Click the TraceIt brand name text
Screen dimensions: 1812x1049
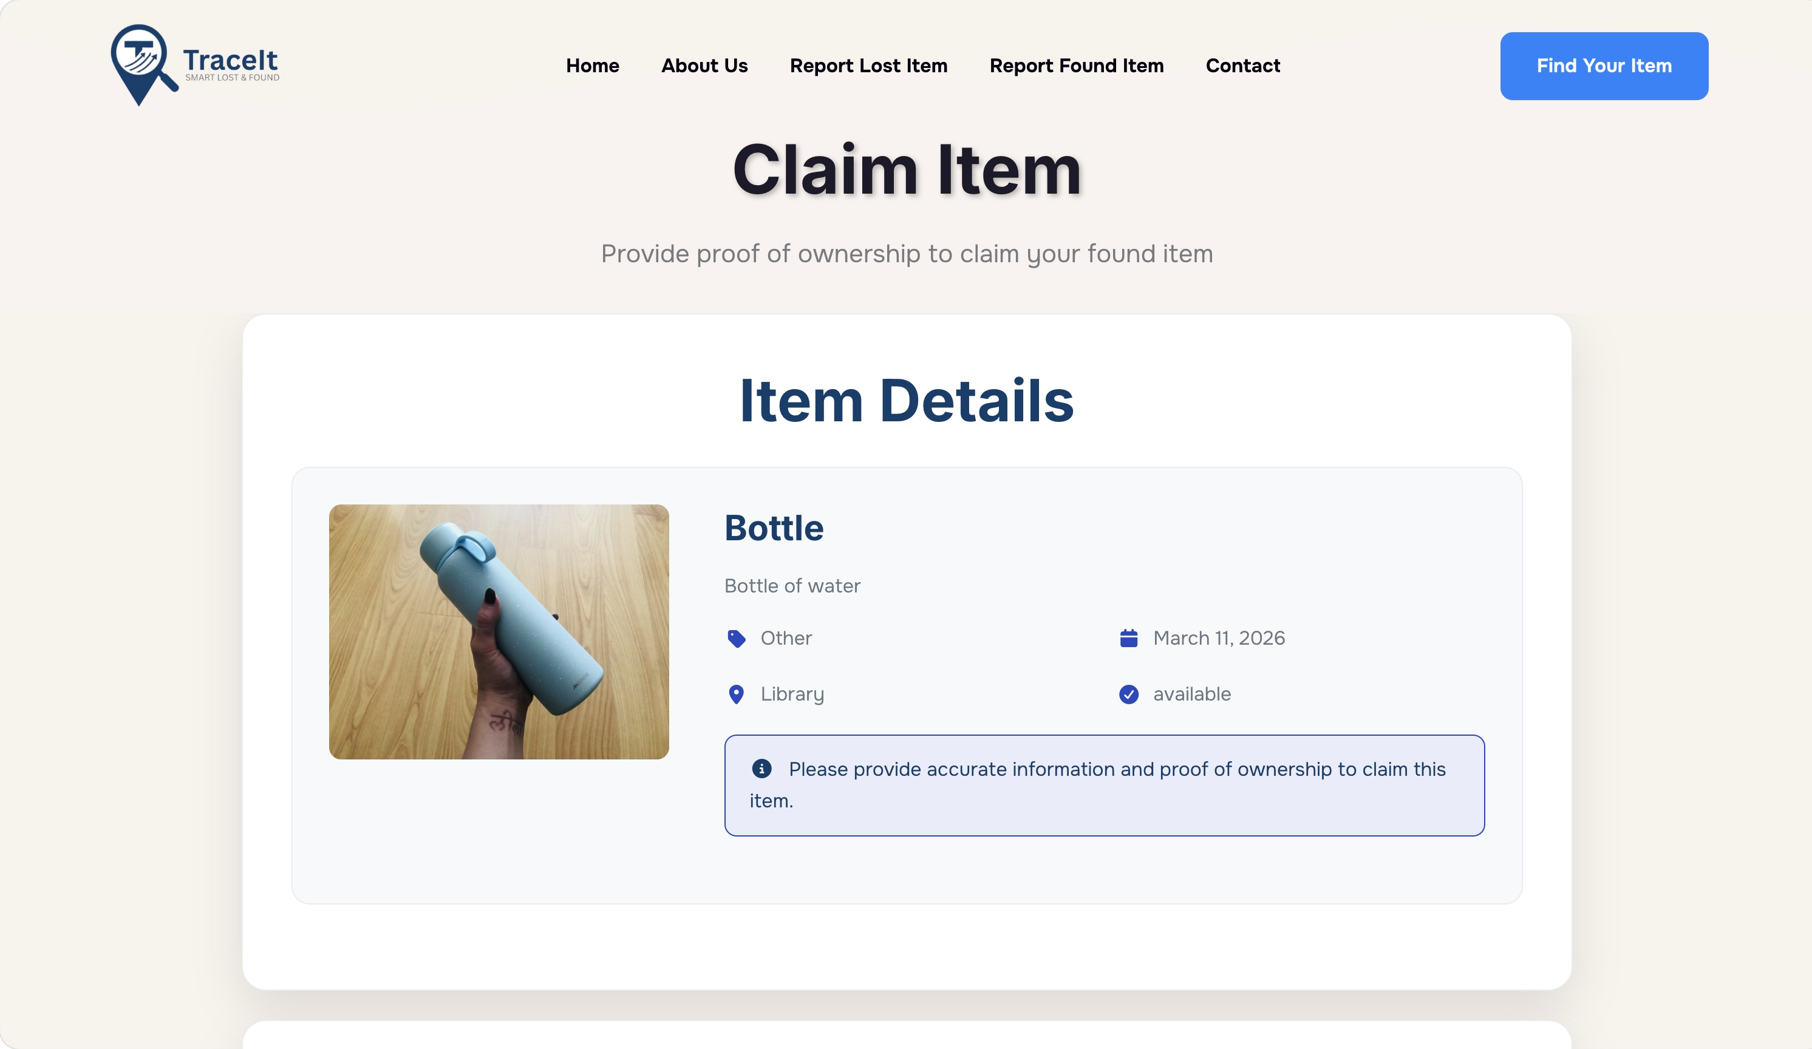230,61
